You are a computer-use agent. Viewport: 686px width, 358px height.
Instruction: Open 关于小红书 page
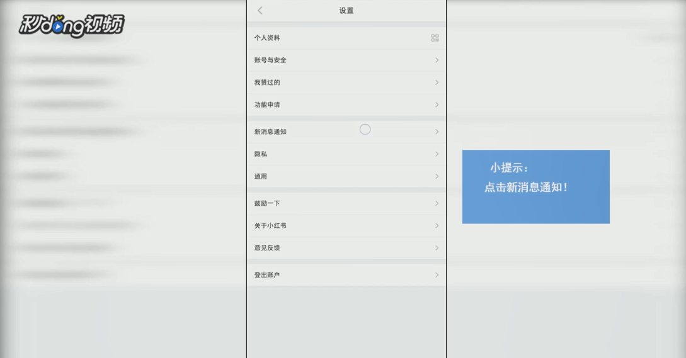tap(346, 225)
